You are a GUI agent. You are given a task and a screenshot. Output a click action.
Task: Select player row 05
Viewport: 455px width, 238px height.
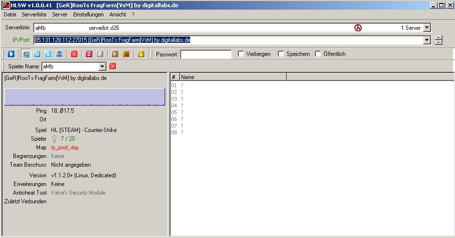click(177, 112)
